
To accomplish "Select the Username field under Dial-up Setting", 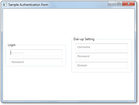I will [102, 47].
